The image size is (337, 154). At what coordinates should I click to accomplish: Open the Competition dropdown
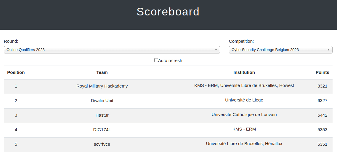point(280,50)
